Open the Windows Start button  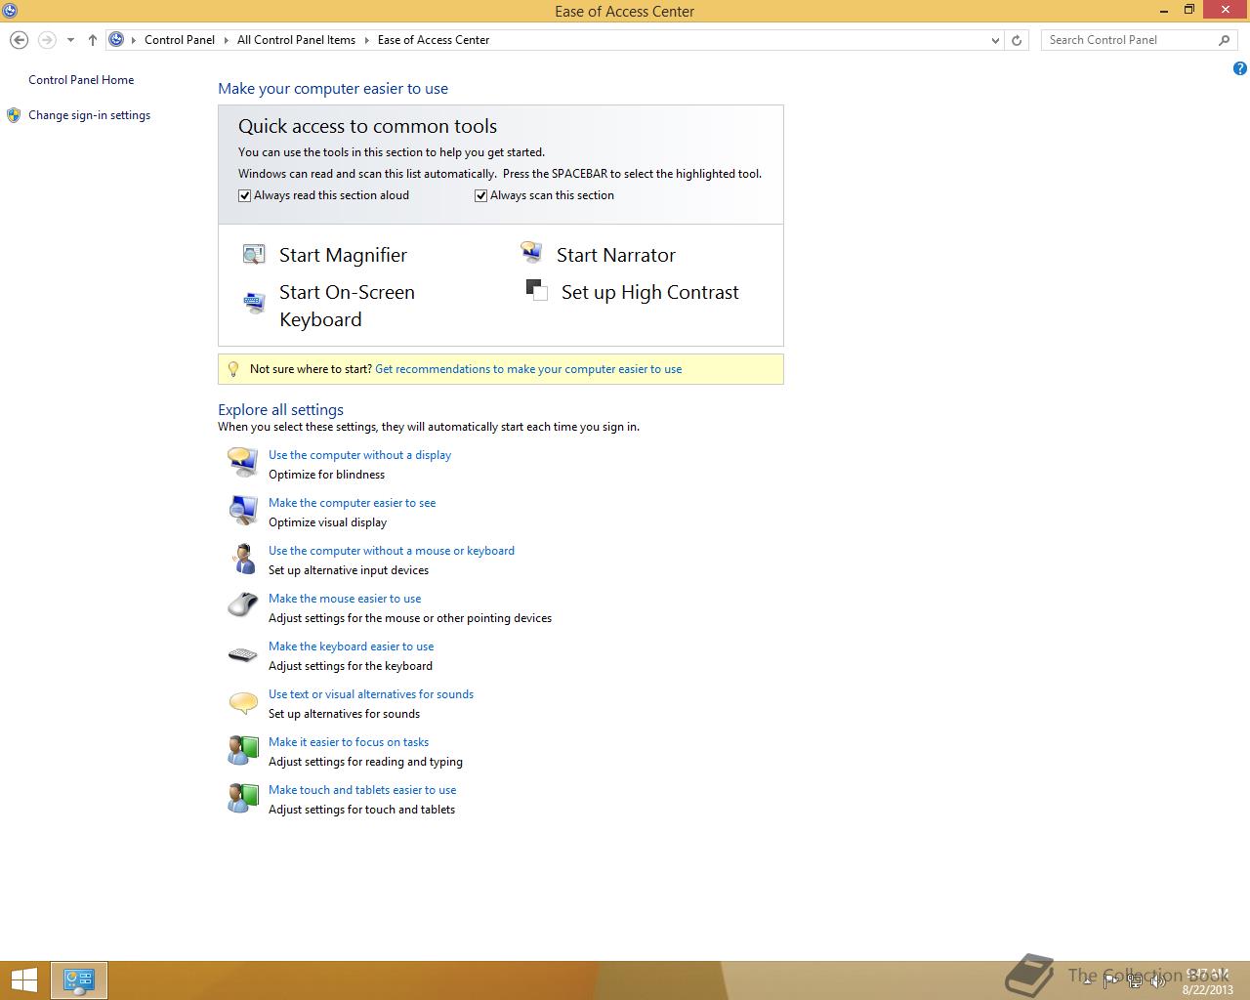[23, 980]
